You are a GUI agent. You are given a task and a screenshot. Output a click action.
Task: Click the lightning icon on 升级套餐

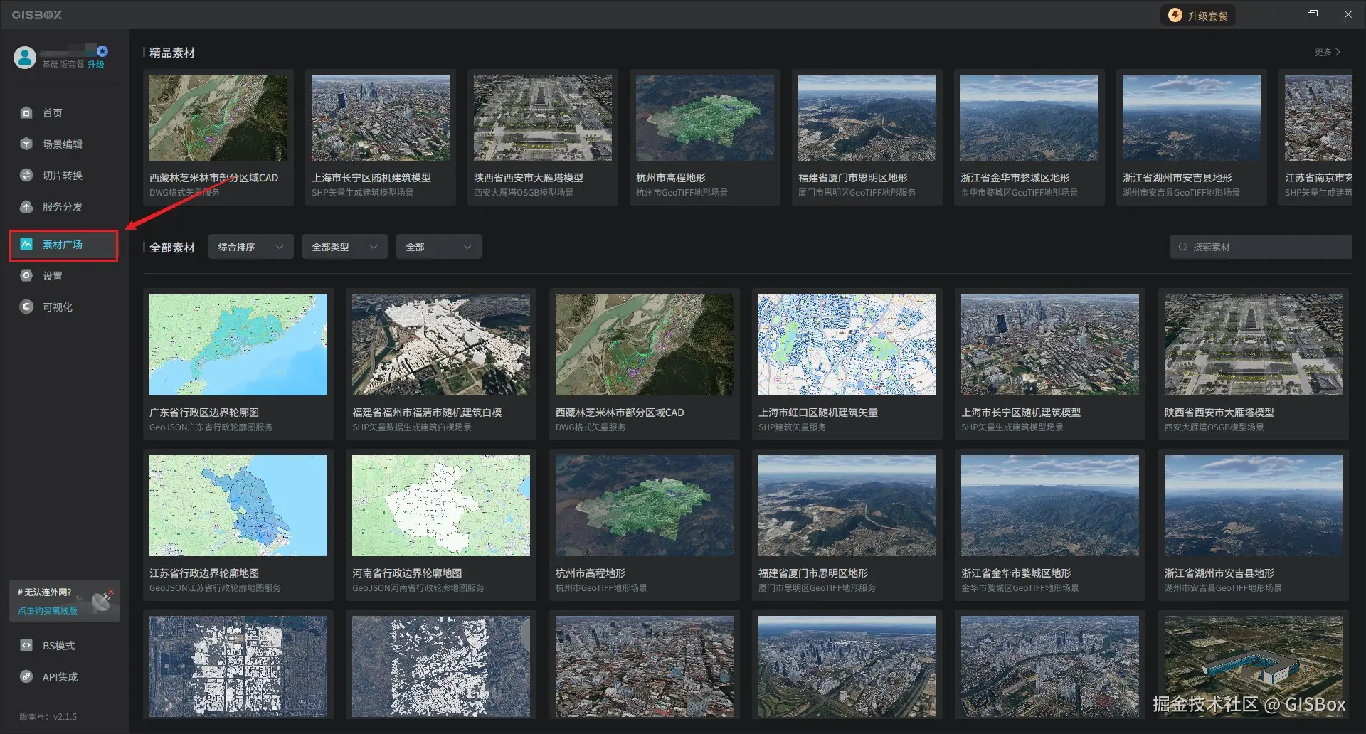(1175, 15)
